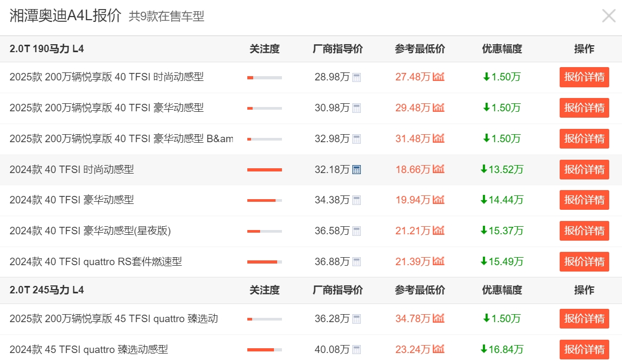Screen dimensions: 622x361
Task: Open calculator icon next to 36.28万
Action: pyautogui.click(x=357, y=319)
